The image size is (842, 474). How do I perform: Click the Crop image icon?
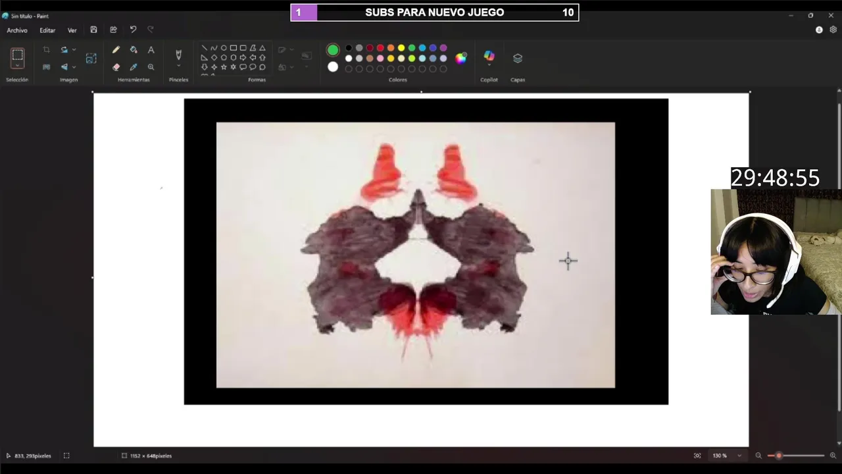point(46,50)
